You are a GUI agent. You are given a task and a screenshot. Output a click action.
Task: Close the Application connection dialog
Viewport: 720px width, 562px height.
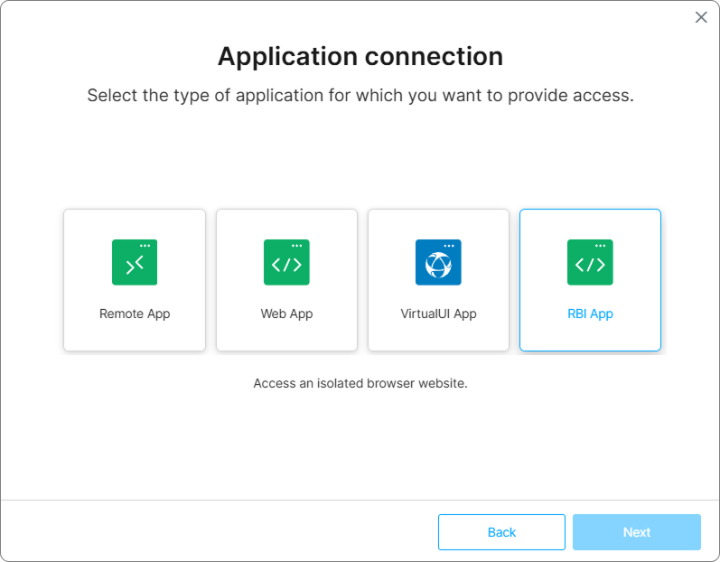click(701, 17)
